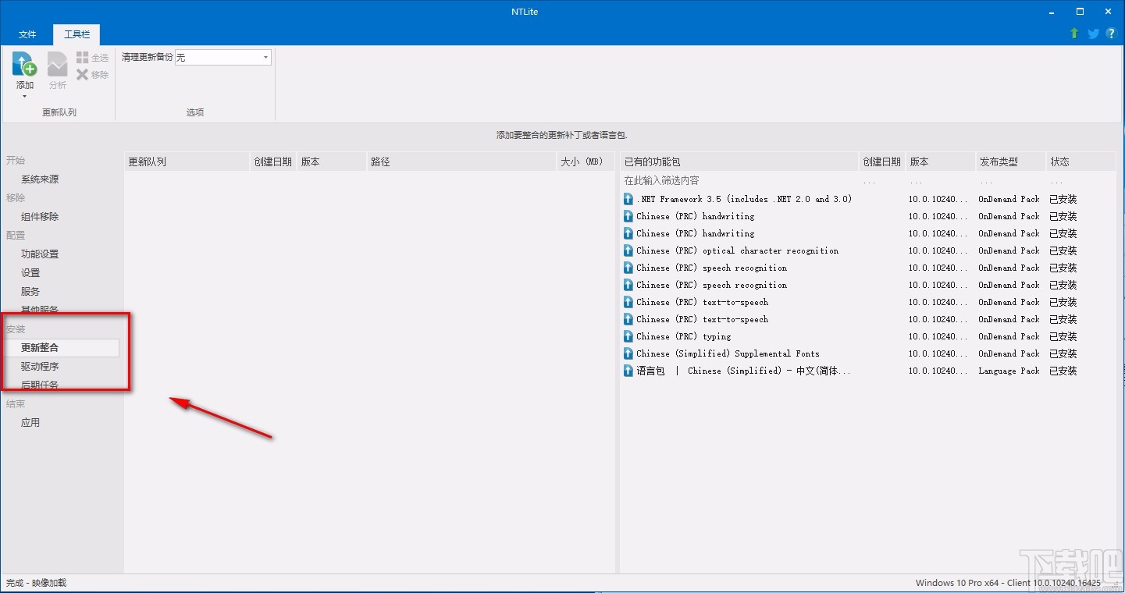Click the 在此输入筛选内容 filter field
This screenshot has height=593, width=1125.
(x=703, y=180)
